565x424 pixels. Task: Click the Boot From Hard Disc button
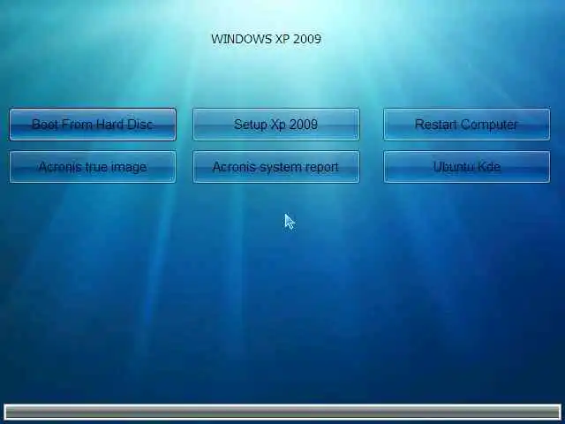pos(93,125)
